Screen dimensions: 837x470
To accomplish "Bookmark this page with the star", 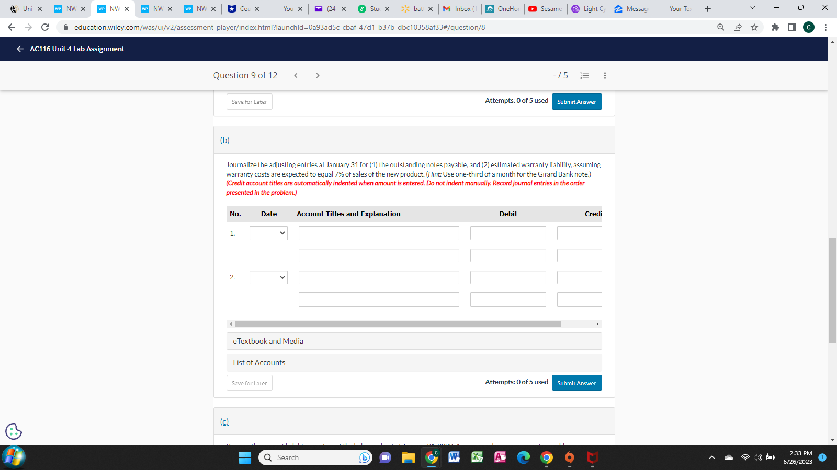I will [x=754, y=27].
